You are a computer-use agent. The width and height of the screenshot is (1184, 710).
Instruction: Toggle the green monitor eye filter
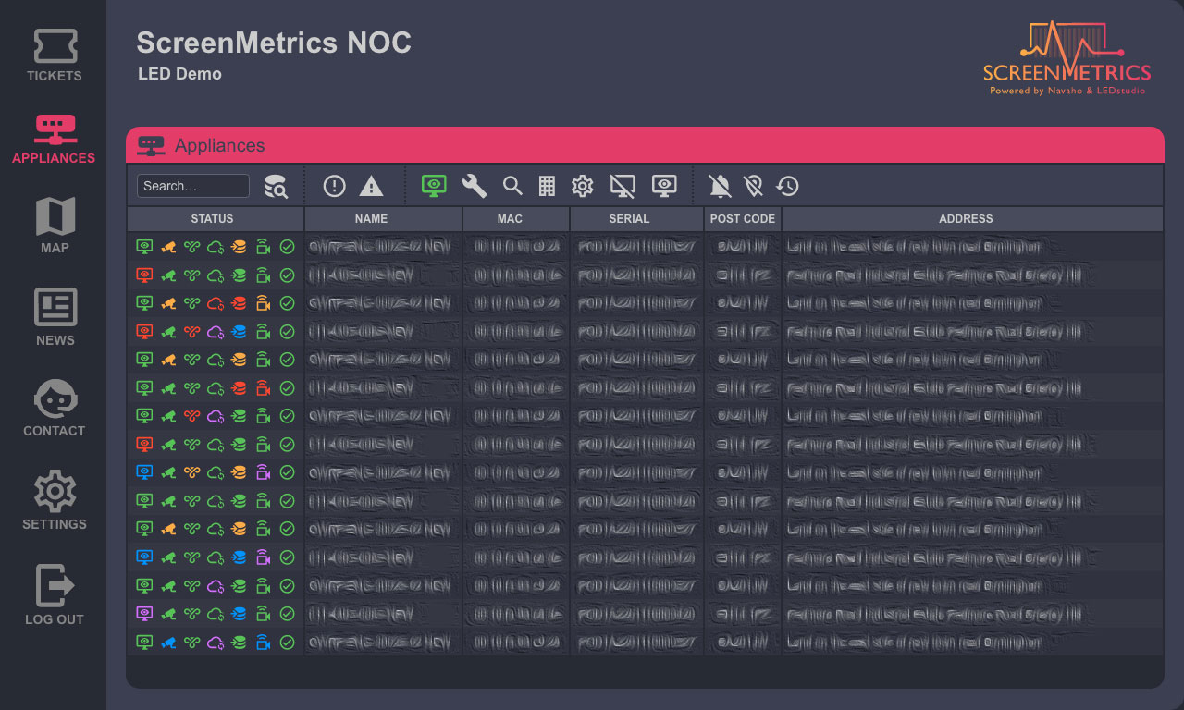point(434,185)
